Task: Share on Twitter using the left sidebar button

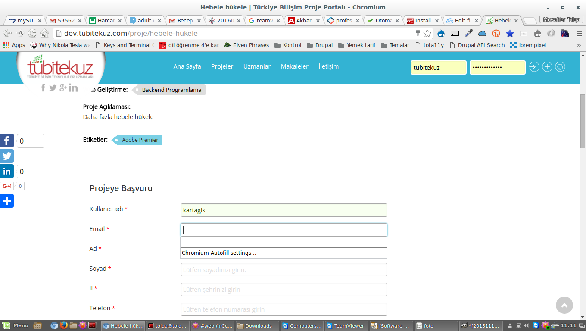Action: [7, 156]
